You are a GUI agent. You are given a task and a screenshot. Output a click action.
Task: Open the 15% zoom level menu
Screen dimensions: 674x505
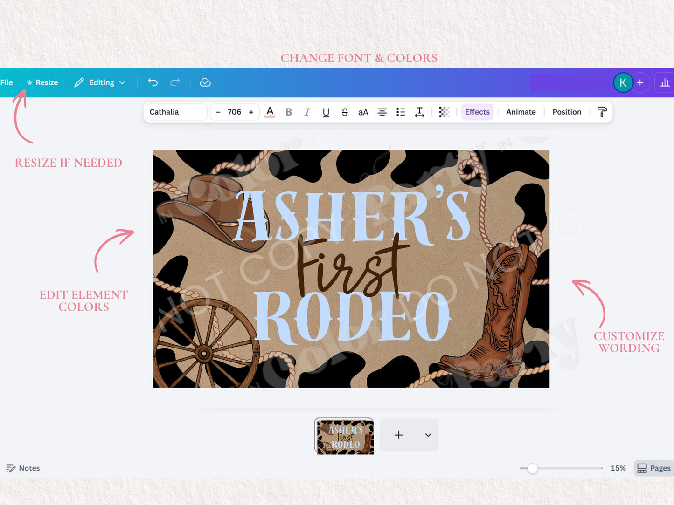(618, 468)
